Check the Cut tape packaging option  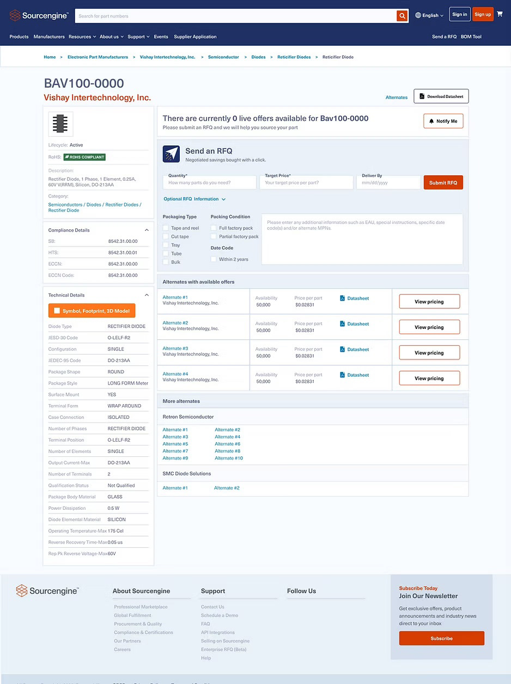(x=166, y=236)
